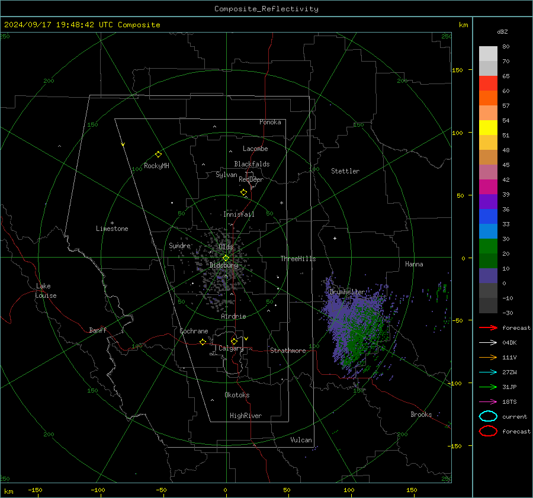Click the bright green swatch between 30 and 20
Viewport: 533px width, 498px height.
click(x=488, y=246)
